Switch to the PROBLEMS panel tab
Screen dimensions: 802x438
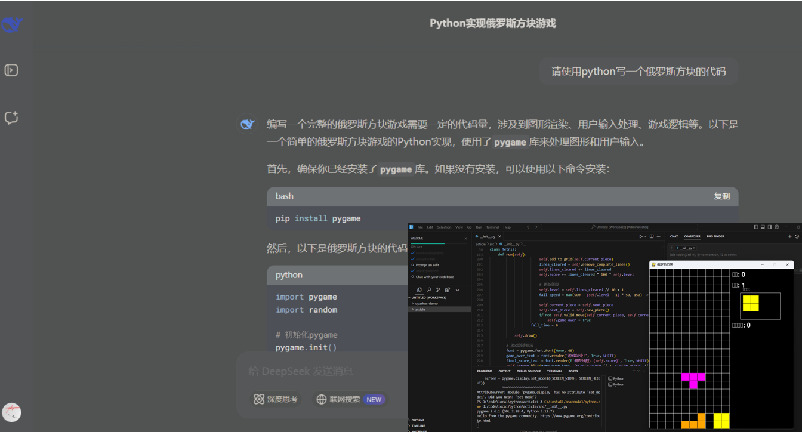(485, 371)
